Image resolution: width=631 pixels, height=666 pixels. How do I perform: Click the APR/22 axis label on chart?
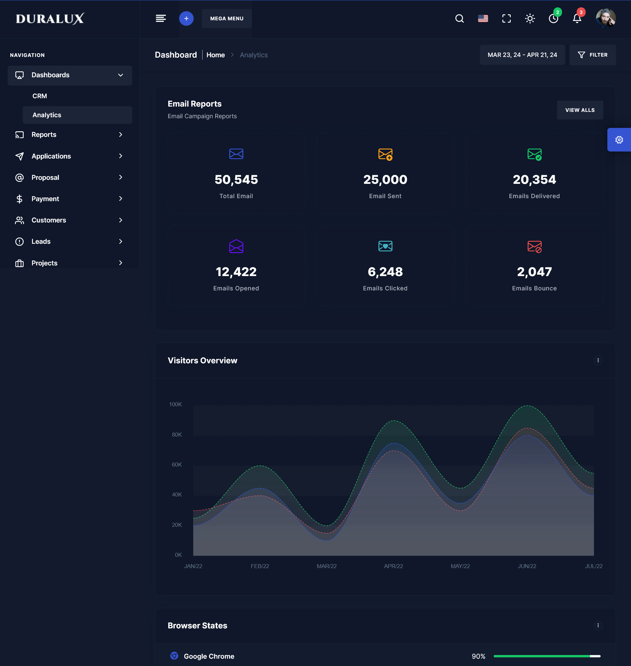(393, 566)
